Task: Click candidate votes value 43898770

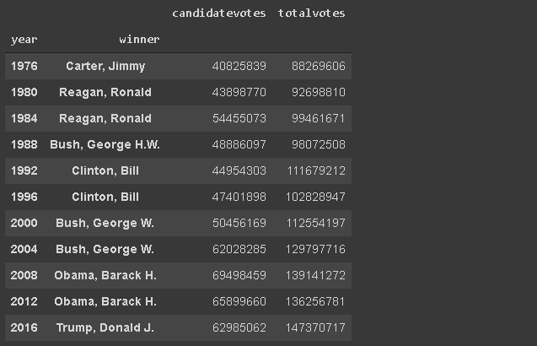Action: [240, 92]
